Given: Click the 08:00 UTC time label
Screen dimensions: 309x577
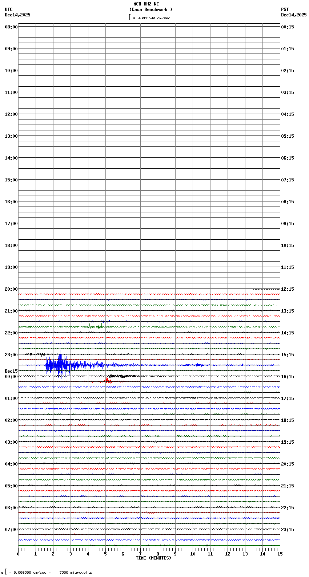Looking at the screenshot, I should click(11, 27).
